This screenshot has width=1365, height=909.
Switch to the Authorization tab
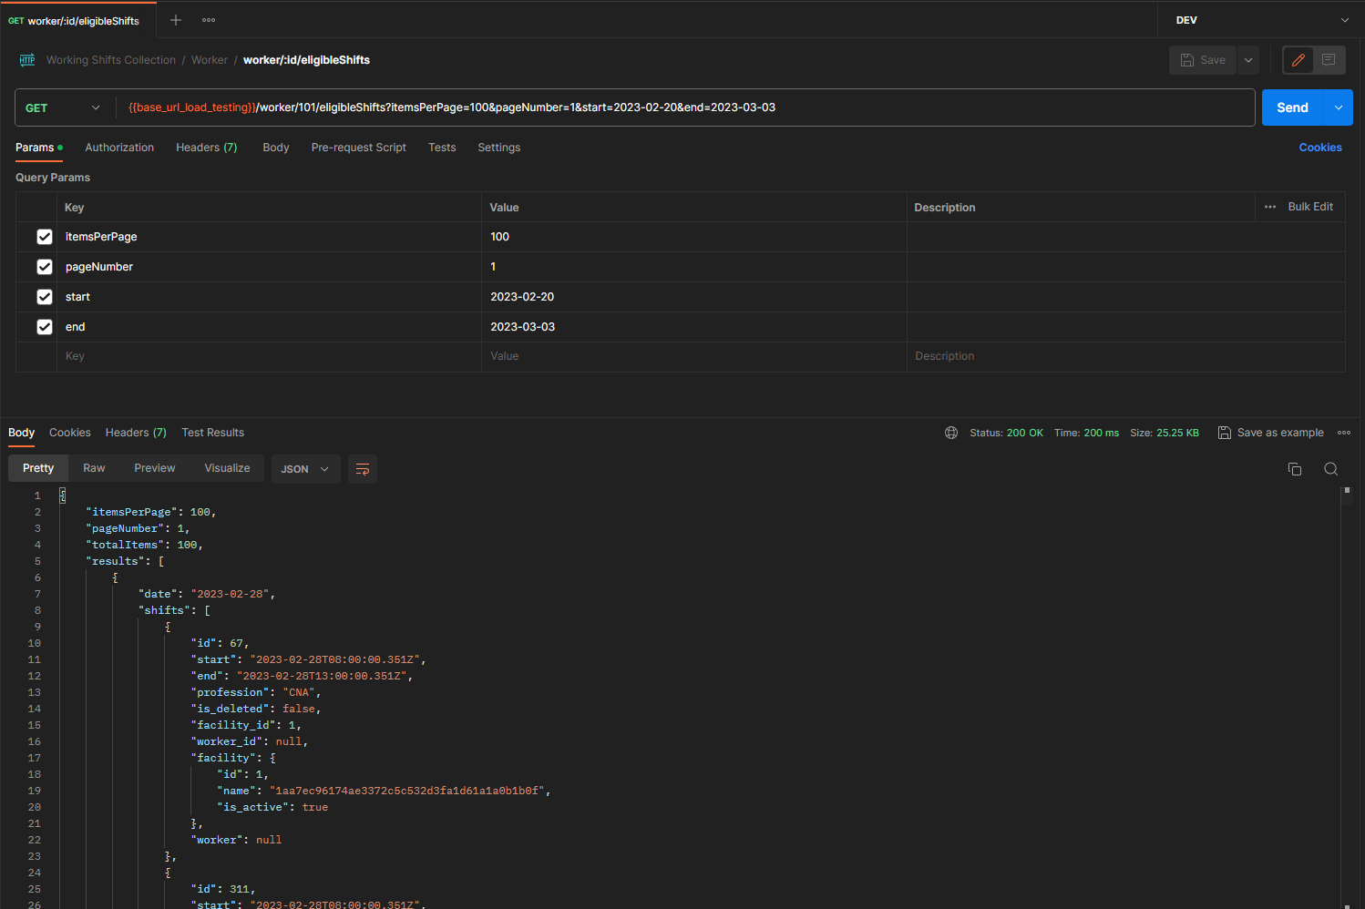pyautogui.click(x=119, y=148)
